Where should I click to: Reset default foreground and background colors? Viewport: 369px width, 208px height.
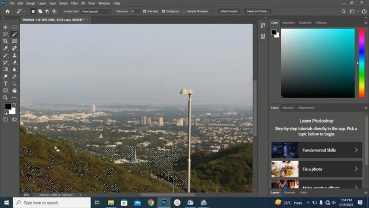point(6,113)
